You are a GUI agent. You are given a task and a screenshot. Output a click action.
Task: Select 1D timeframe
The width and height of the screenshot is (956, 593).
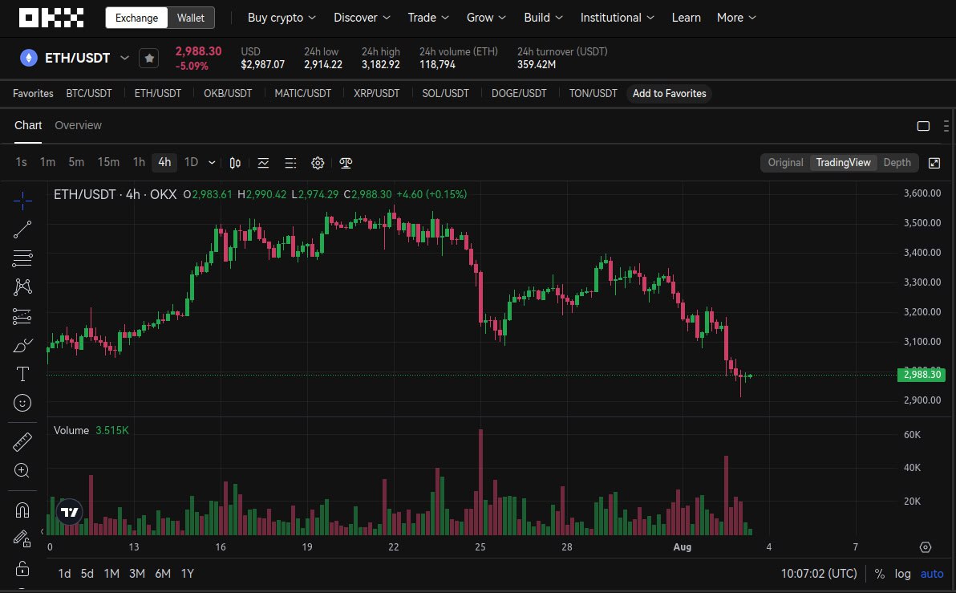[191, 162]
